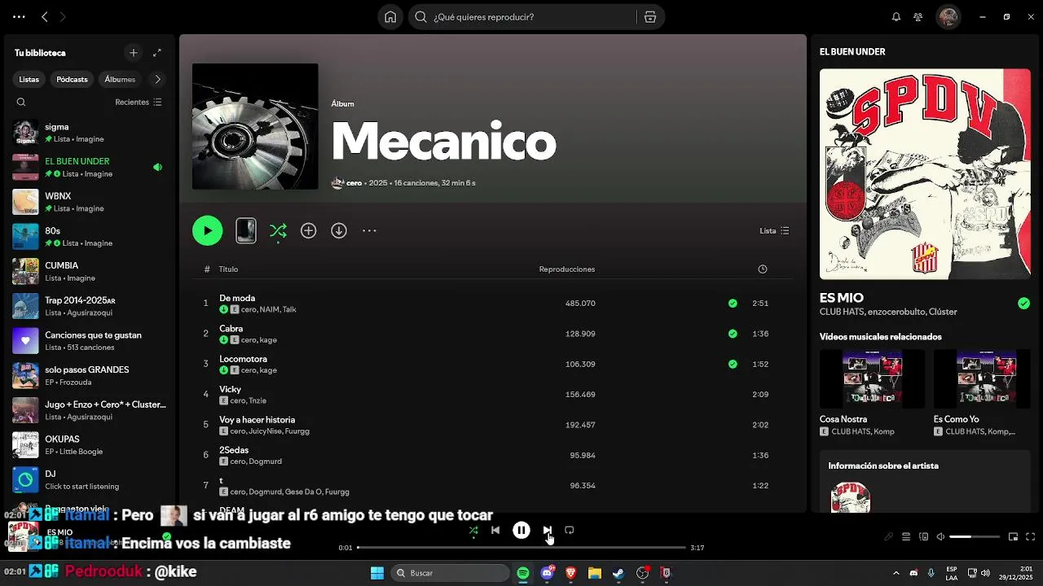The image size is (1043, 586).
Task: Select Voy a hacer historia track
Action: (257, 420)
